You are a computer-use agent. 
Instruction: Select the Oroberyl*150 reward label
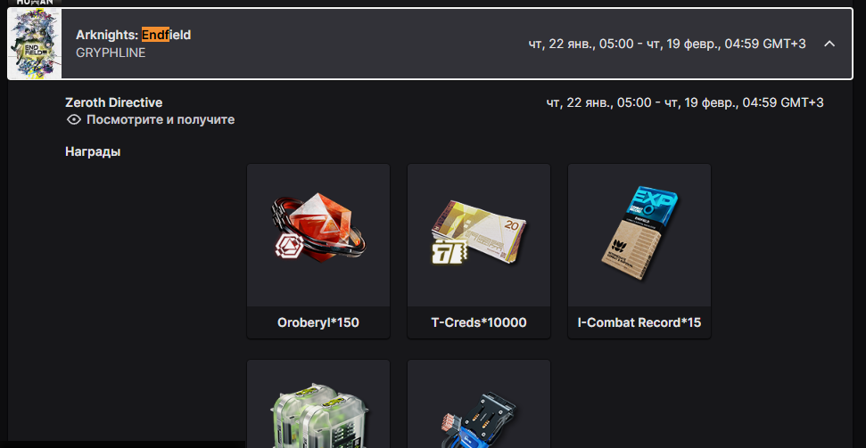(x=318, y=322)
